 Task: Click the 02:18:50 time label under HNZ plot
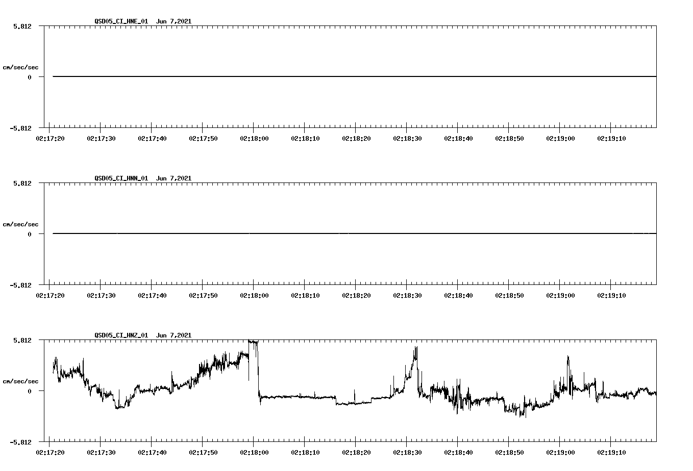[509, 453]
